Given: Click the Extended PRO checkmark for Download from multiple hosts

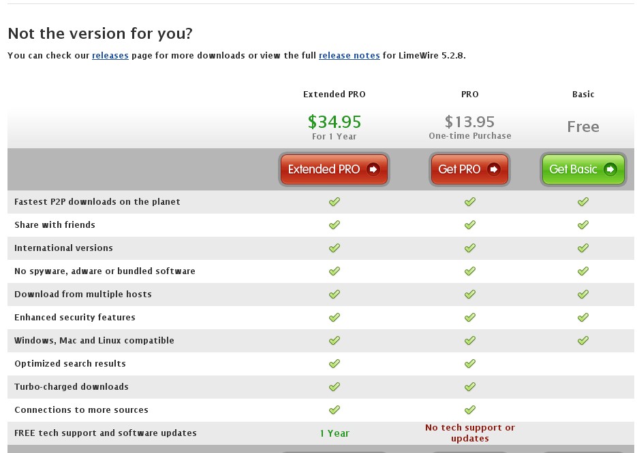Looking at the screenshot, I should click(x=335, y=294).
